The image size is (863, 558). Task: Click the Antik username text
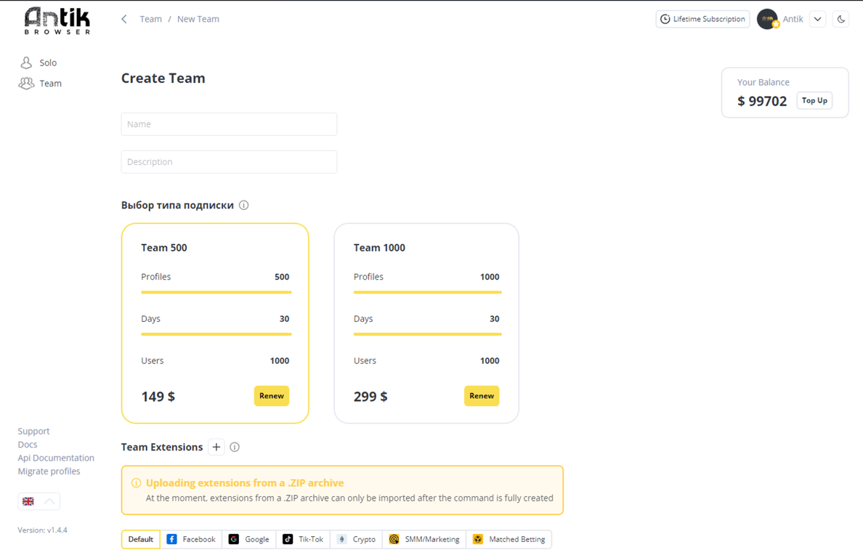[x=793, y=20]
